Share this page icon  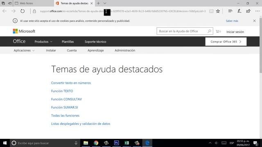248,11
